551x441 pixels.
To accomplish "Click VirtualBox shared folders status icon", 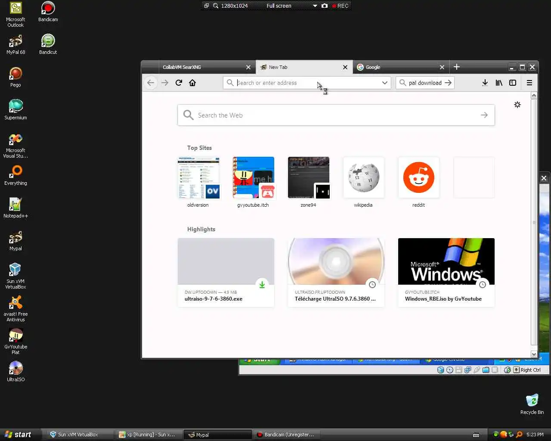I will click(x=486, y=370).
